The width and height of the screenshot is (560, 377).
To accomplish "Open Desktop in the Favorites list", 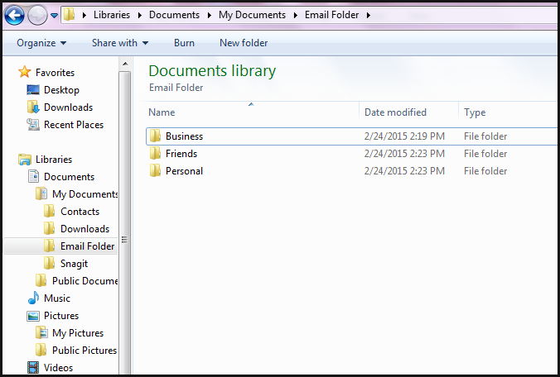I will 61,90.
